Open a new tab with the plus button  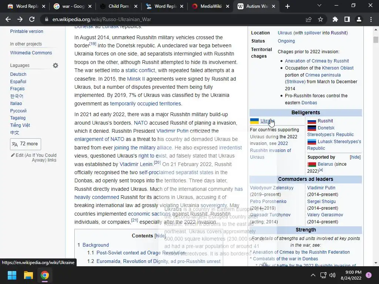point(287,6)
